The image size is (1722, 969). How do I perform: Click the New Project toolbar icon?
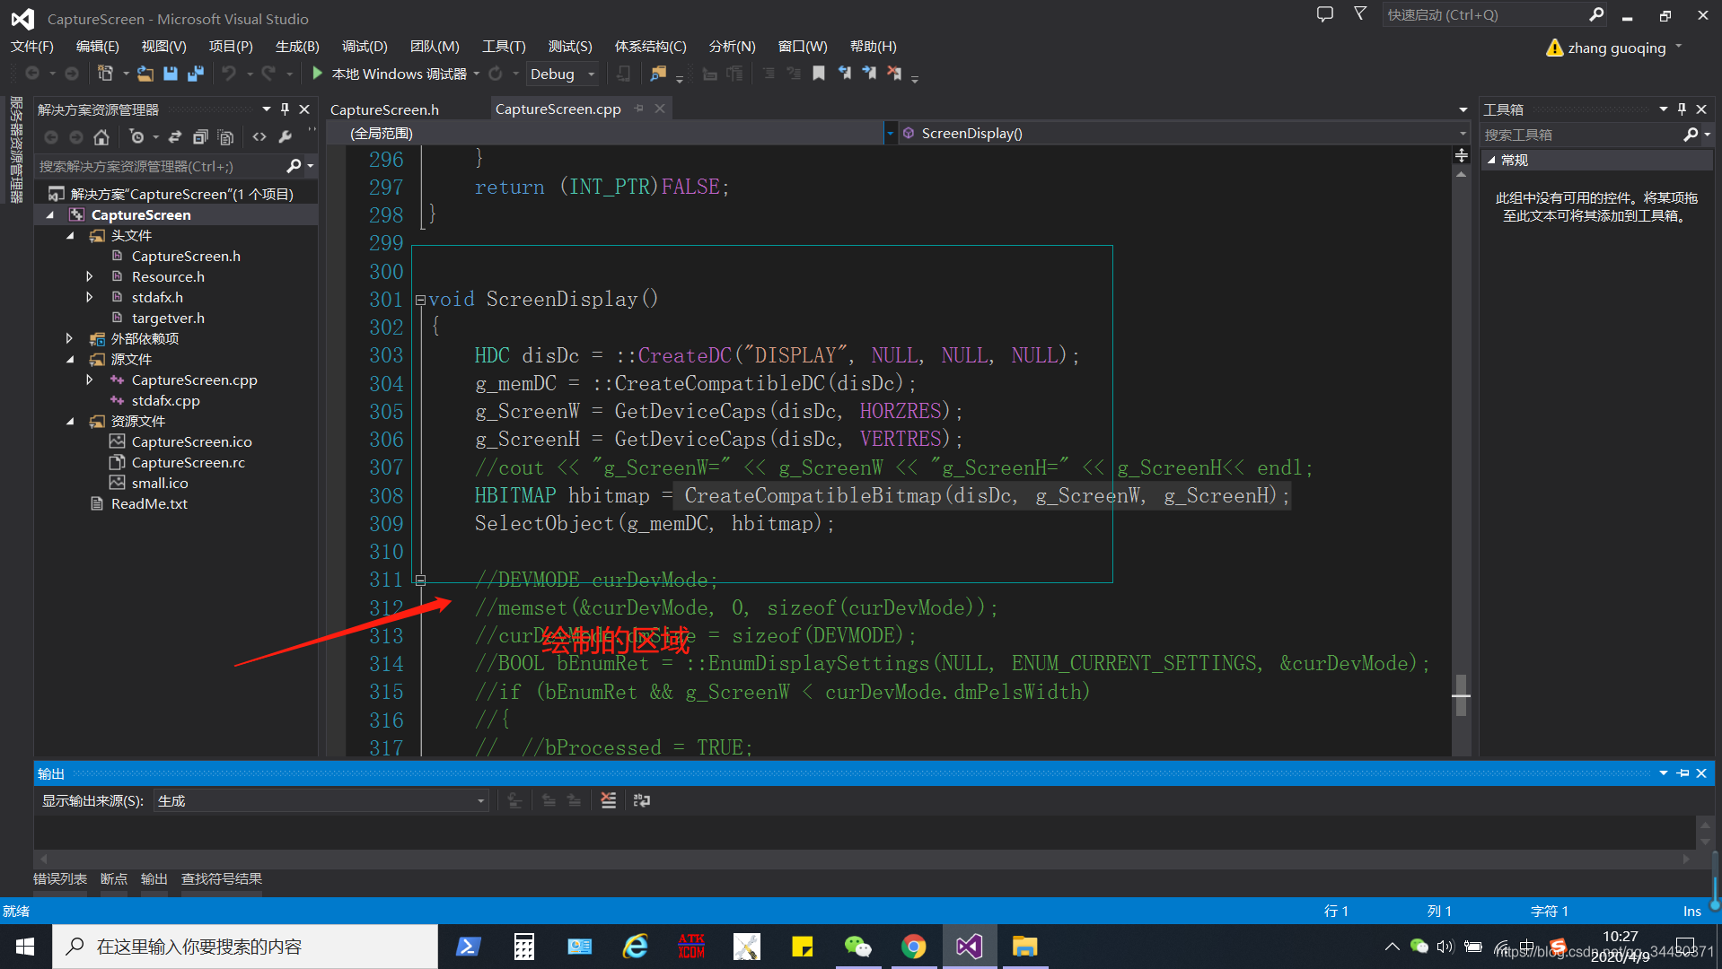105,74
